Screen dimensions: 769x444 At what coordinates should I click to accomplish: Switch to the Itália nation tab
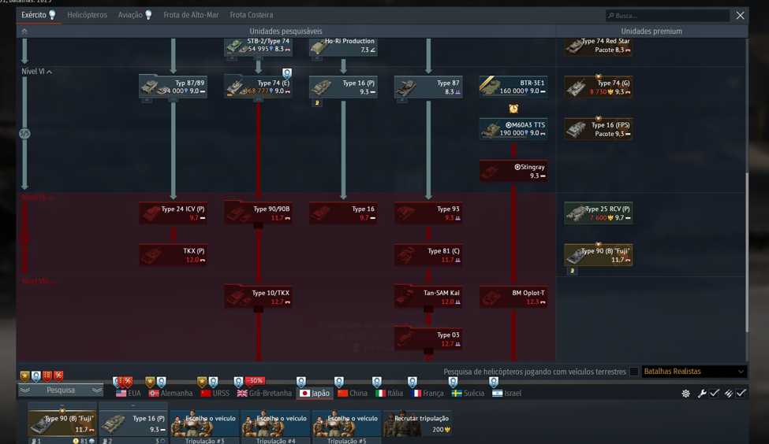tap(390, 393)
